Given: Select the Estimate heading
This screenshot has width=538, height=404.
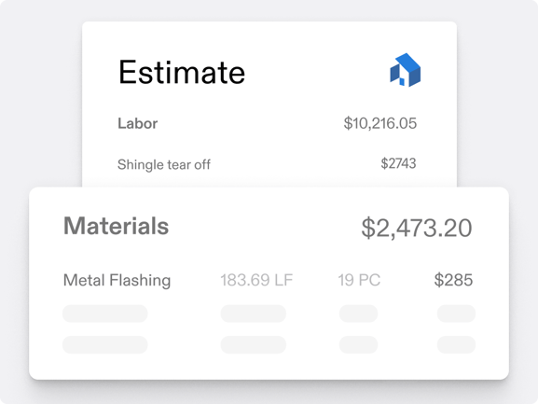Looking at the screenshot, I should [182, 72].
